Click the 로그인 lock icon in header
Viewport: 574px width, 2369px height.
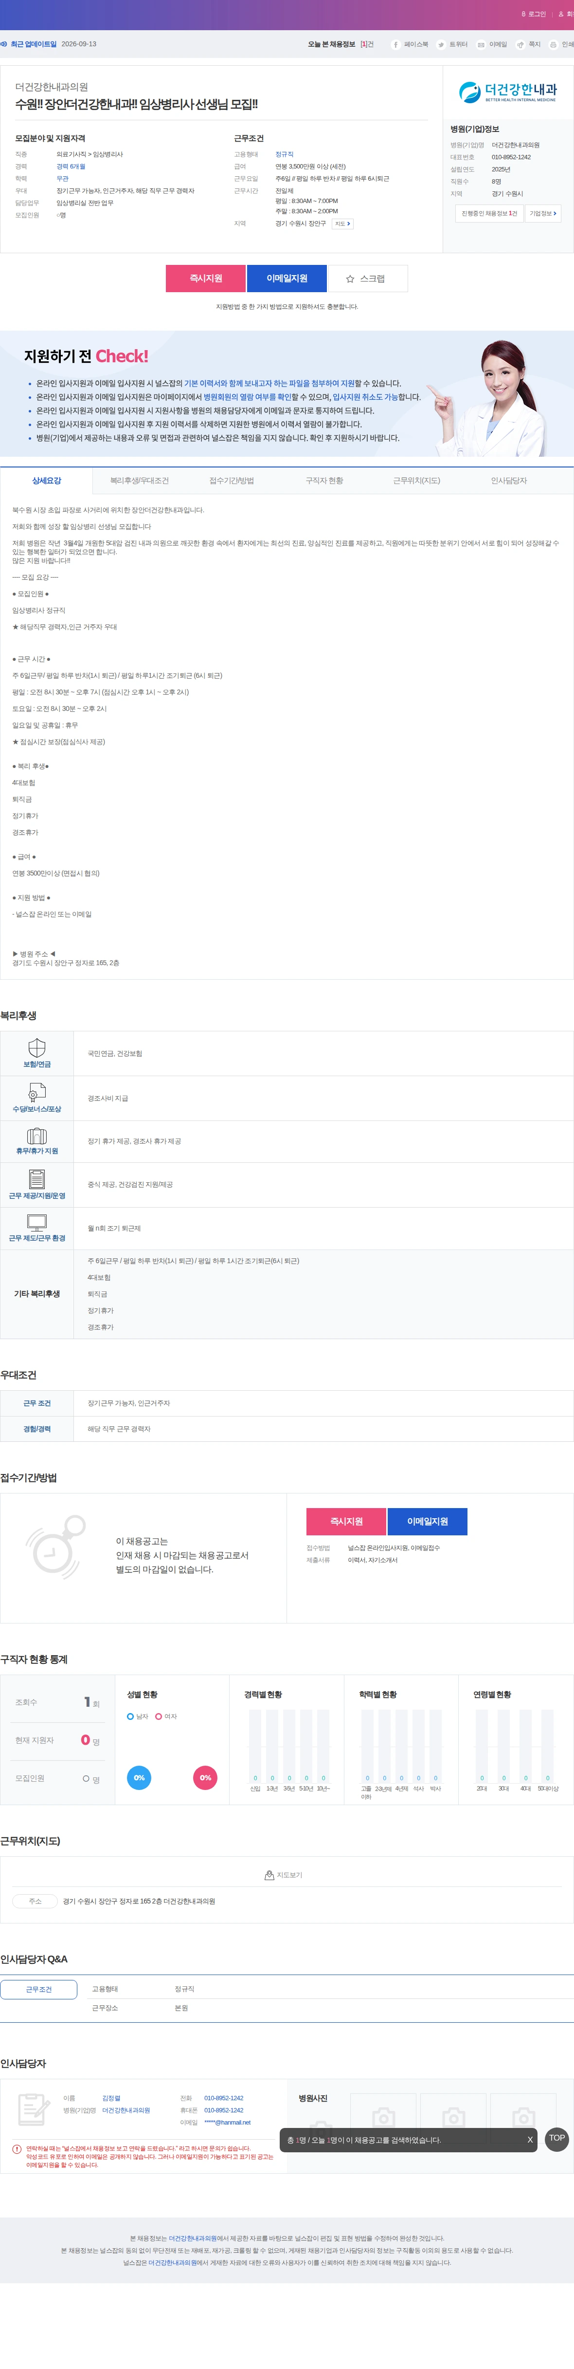pos(523,15)
